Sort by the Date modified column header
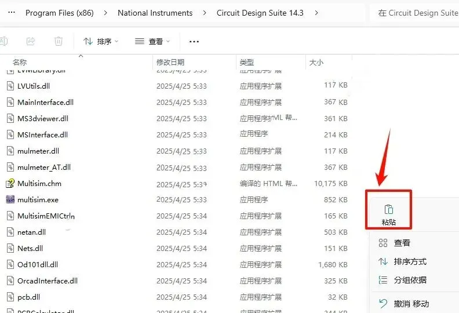459x313 pixels. (170, 62)
